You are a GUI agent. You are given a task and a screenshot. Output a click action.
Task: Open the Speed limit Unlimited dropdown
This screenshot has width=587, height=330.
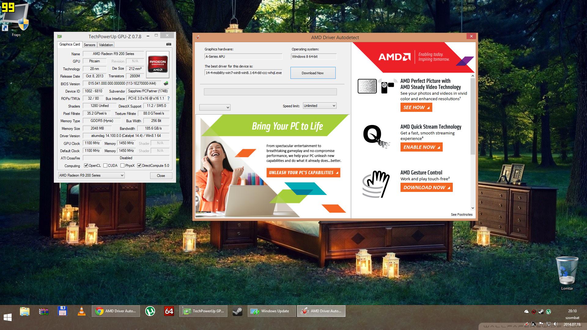(x=319, y=106)
